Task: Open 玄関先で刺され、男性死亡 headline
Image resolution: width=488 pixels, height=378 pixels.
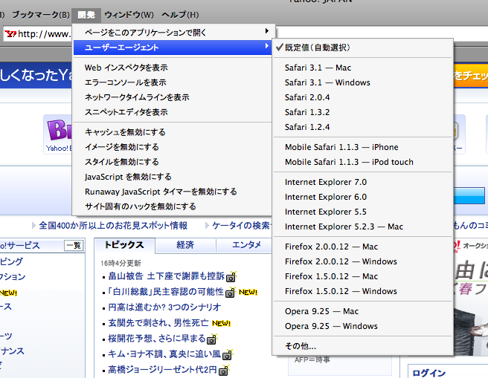Action: [158, 323]
